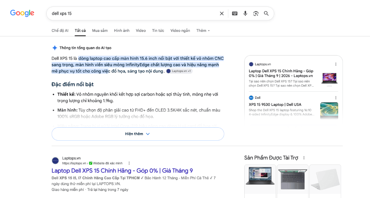
Task: Open the Video ngắn tab
Action: click(180, 31)
